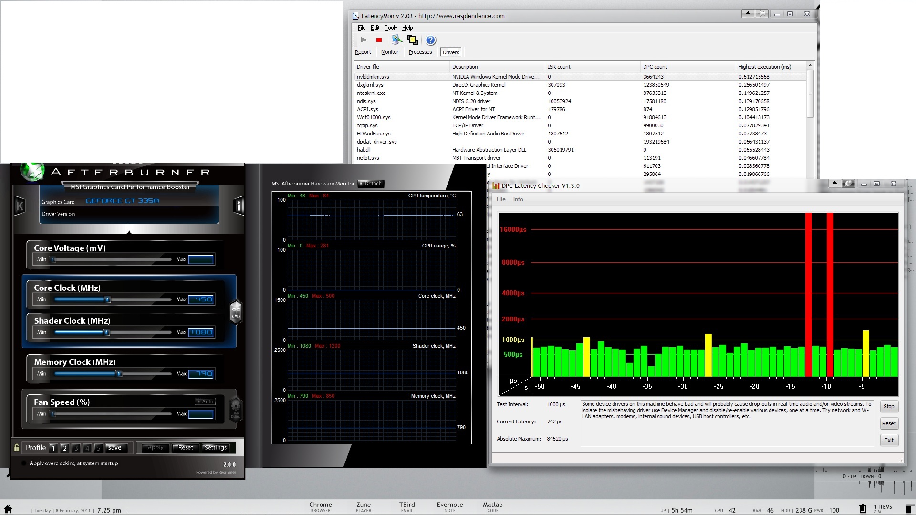Select HDAudBus.sys driver row
The width and height of the screenshot is (916, 515).
click(x=581, y=134)
